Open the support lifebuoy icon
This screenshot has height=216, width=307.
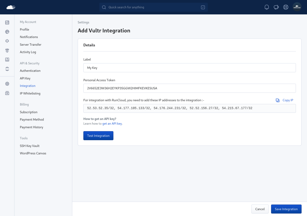(286, 7)
